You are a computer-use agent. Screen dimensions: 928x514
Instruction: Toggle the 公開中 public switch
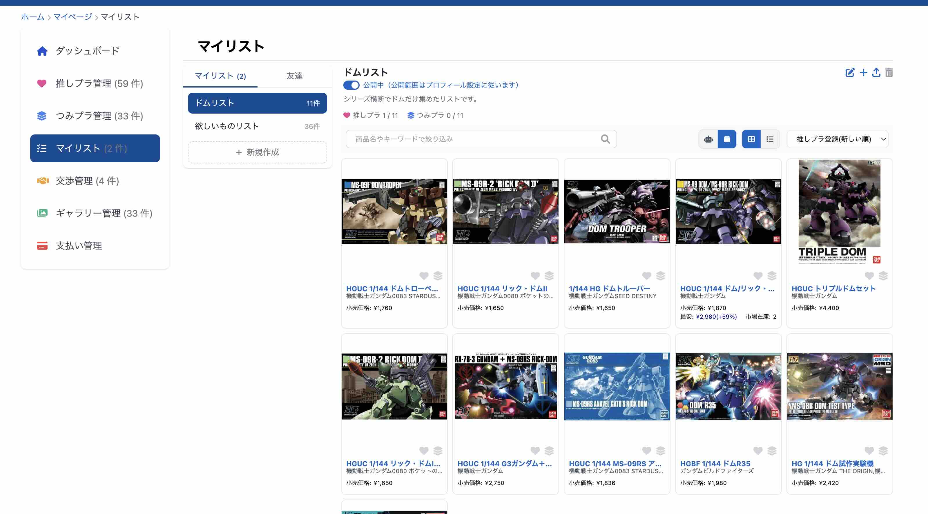[351, 85]
